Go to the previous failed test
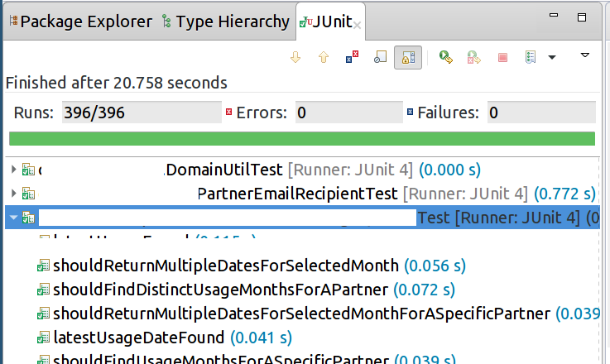This screenshot has width=610, height=364. (x=324, y=57)
